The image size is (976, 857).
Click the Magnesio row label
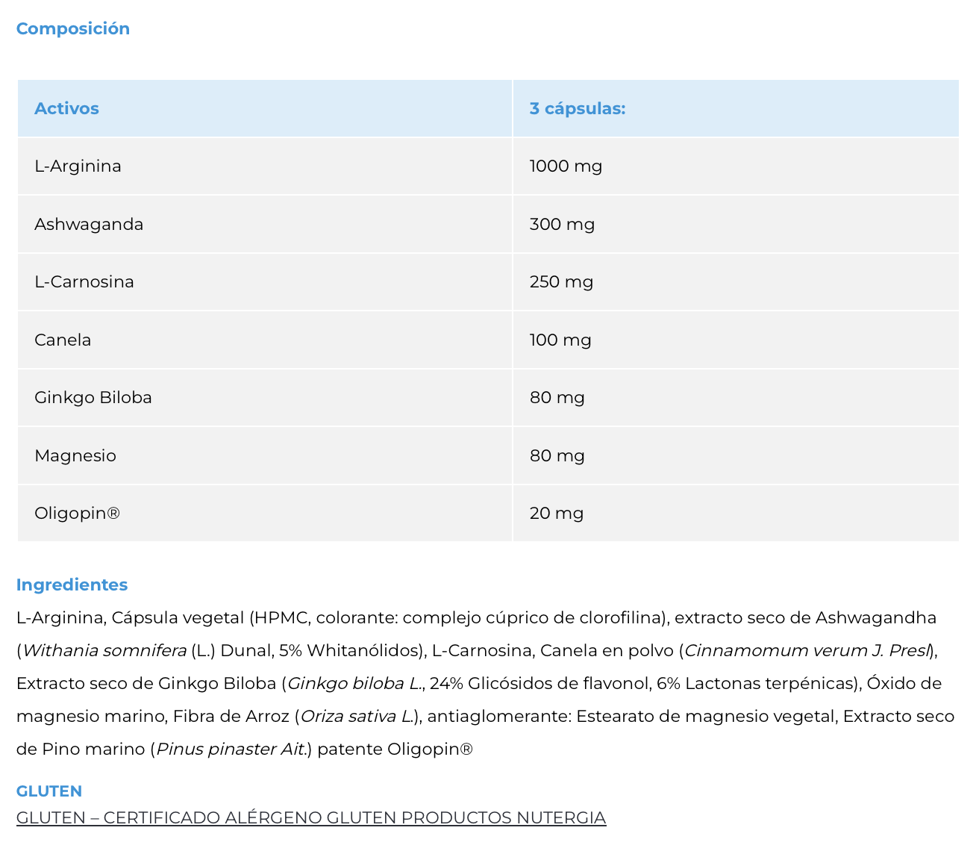coord(75,455)
